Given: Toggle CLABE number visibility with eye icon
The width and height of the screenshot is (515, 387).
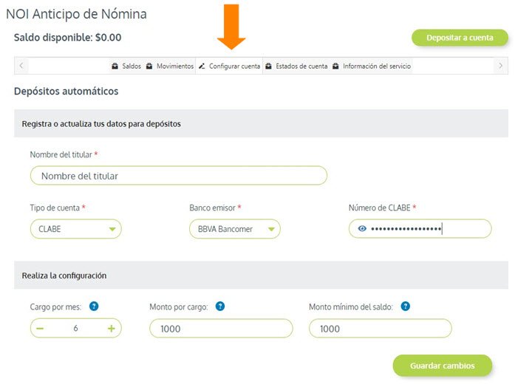Looking at the screenshot, I should pyautogui.click(x=362, y=228).
